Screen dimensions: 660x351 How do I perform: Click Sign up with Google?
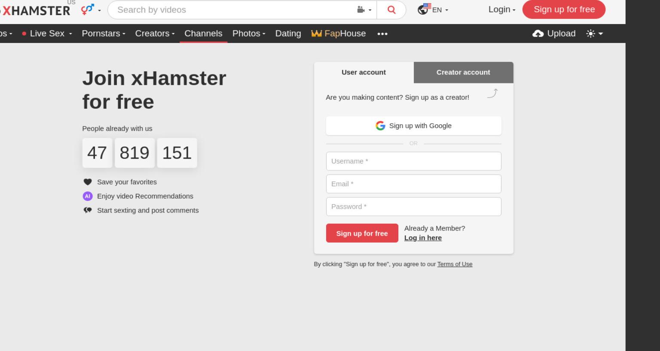413,126
